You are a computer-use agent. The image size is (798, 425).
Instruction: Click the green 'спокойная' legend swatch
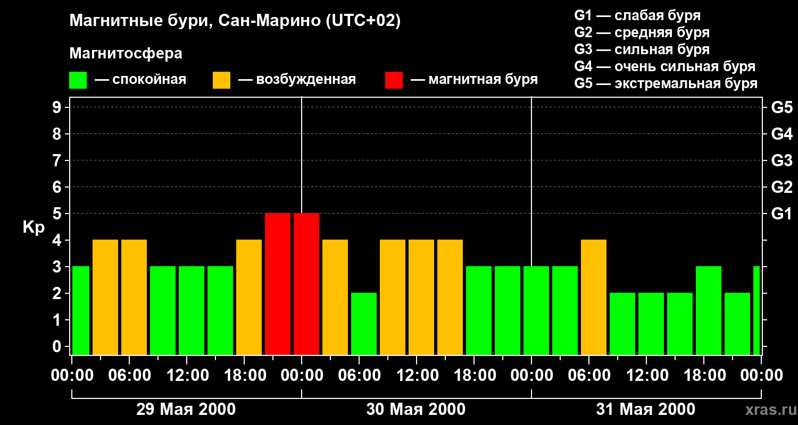point(78,80)
